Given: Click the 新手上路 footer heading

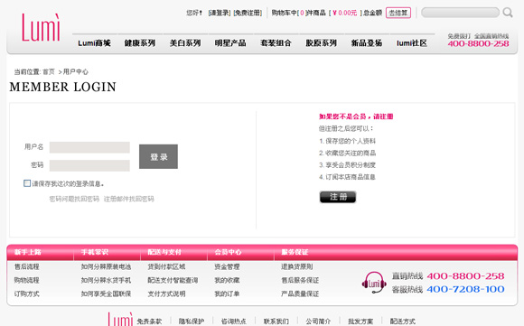Looking at the screenshot, I should [x=27, y=252].
